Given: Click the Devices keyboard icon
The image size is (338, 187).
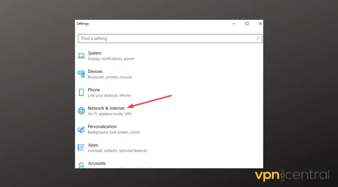Looking at the screenshot, I should click(x=81, y=74).
